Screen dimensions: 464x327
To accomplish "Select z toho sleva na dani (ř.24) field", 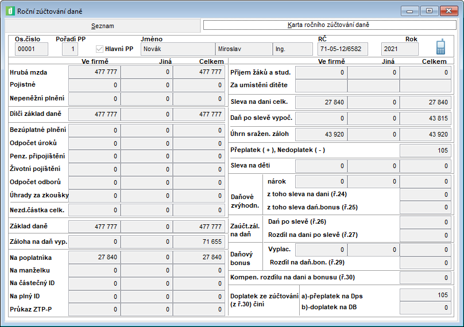I will tap(426, 194).
